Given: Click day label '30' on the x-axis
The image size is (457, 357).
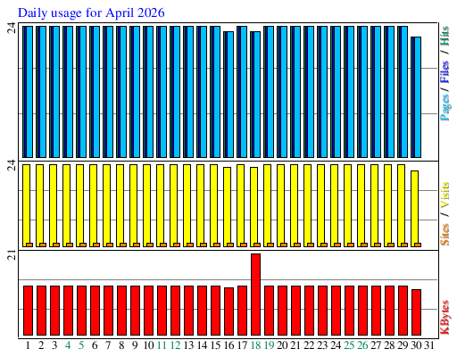Looking at the screenshot, I should tap(416, 345).
